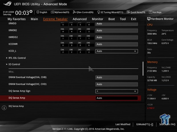Viewport: 177px width, 132px height.
Task: Click the CPU frequency 3000 MHz value
Action: tap(152, 34)
